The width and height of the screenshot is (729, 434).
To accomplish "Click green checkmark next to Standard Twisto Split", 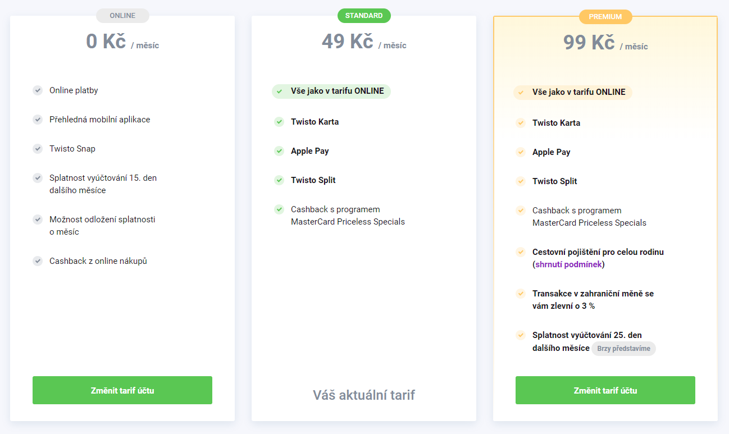I will (x=279, y=180).
